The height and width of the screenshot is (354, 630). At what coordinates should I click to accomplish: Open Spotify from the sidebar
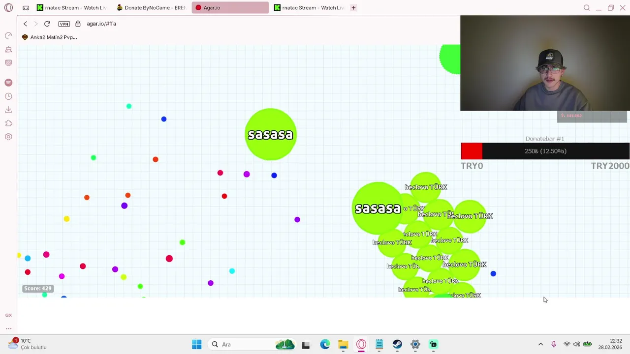[8, 83]
